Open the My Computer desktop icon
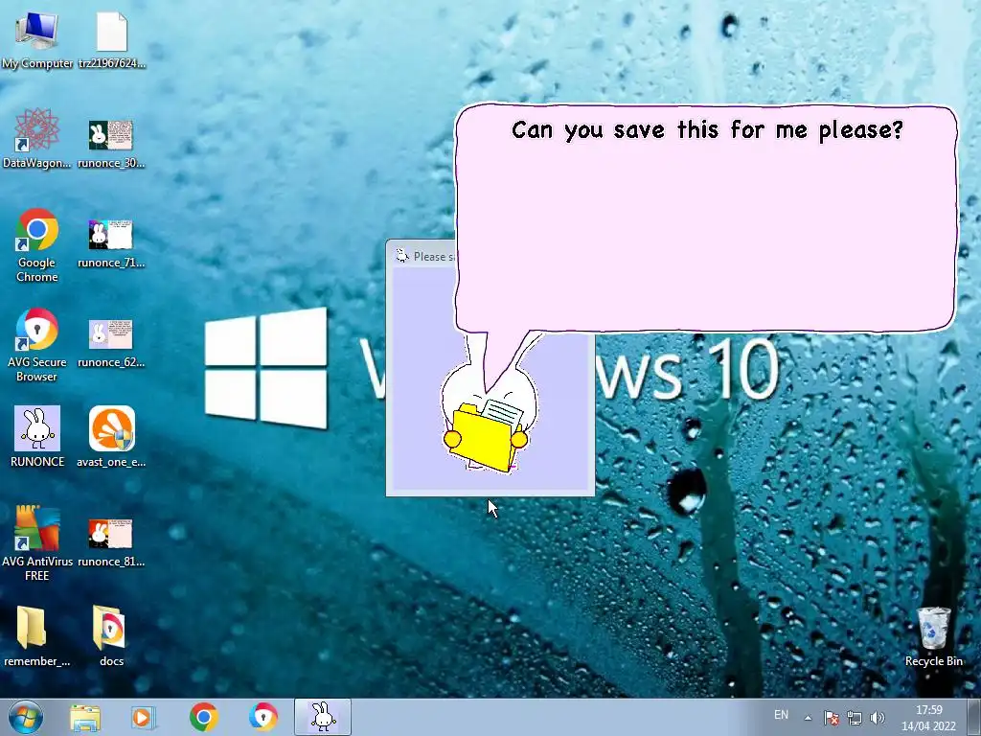This screenshot has height=736, width=981. click(37, 40)
